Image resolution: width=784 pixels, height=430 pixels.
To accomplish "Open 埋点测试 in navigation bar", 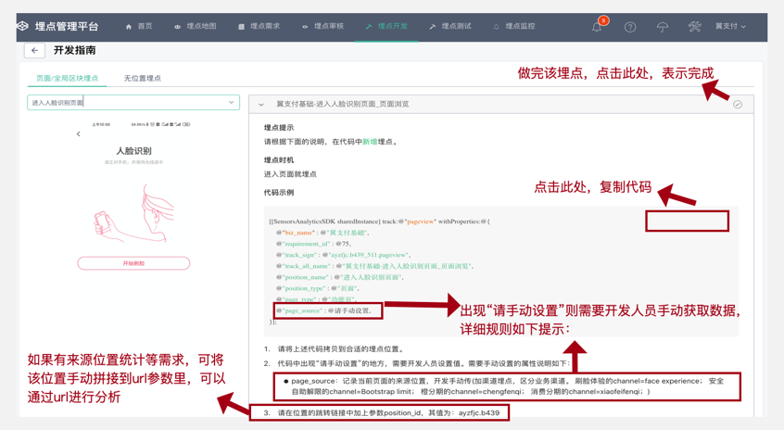I will point(450,27).
